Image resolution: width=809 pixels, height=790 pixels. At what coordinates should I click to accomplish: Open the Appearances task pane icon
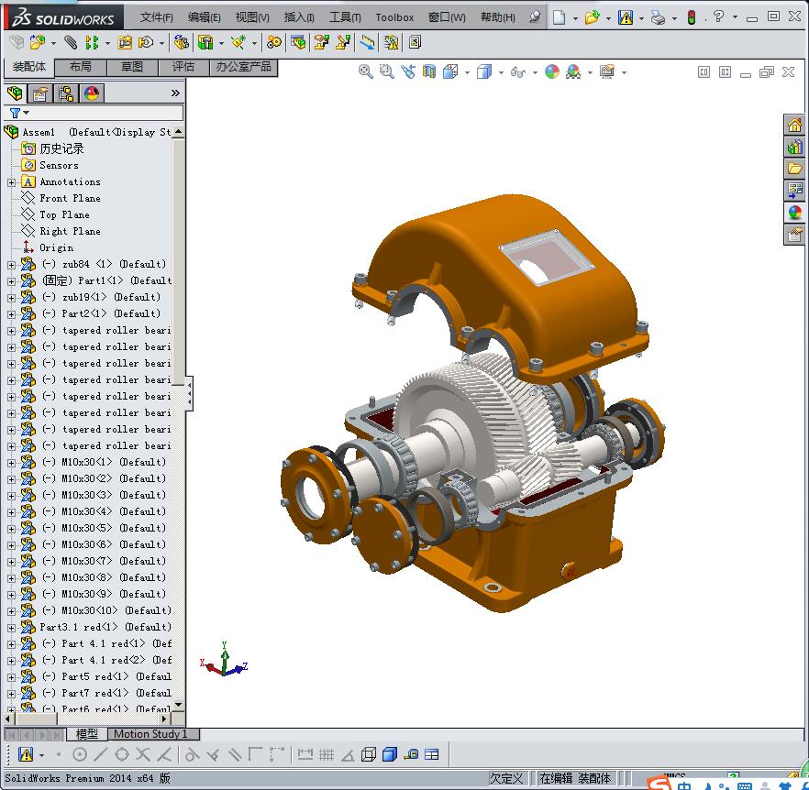click(794, 213)
